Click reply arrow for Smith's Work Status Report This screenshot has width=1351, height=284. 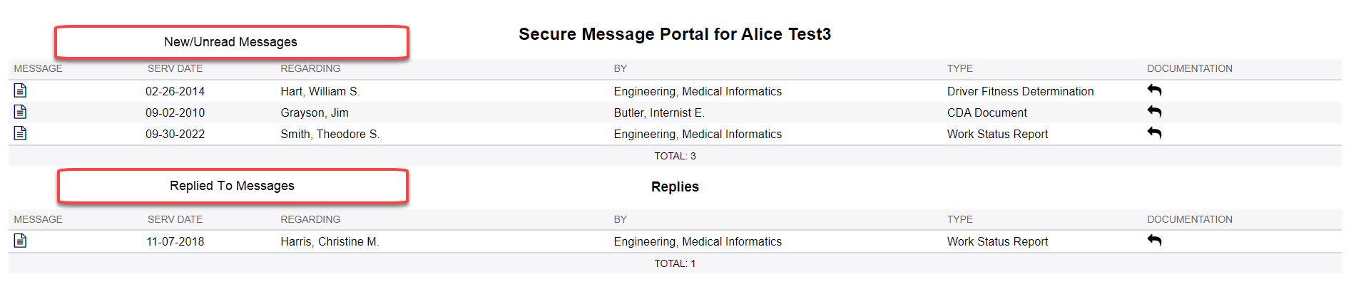coord(1154,132)
